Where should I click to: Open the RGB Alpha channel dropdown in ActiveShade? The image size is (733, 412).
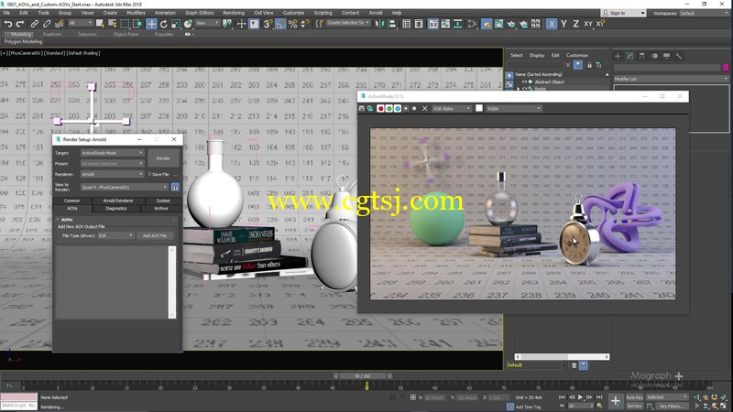coord(452,108)
